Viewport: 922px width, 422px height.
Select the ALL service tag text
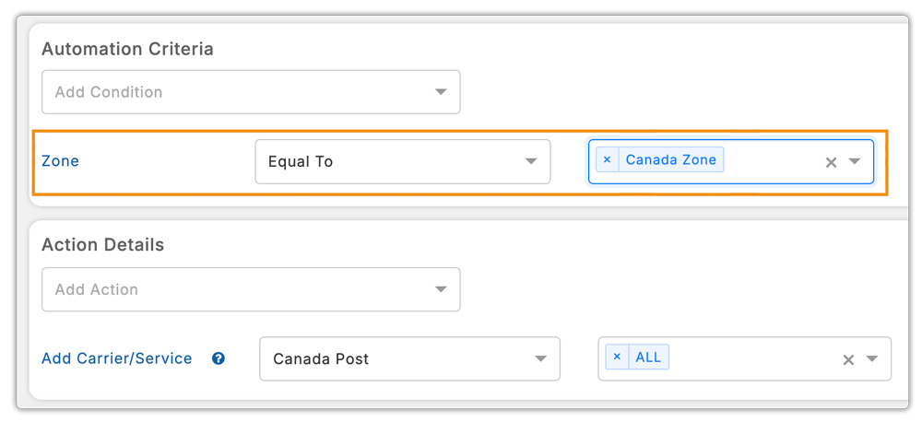(648, 358)
